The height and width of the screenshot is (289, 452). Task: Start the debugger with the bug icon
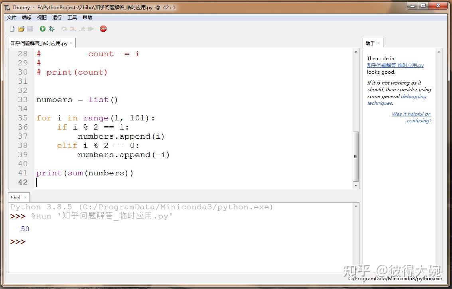pyautogui.click(x=51, y=28)
